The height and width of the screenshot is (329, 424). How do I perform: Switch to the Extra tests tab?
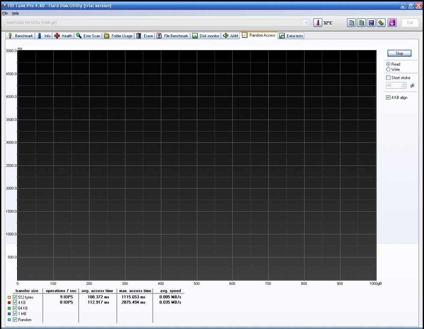(291, 36)
